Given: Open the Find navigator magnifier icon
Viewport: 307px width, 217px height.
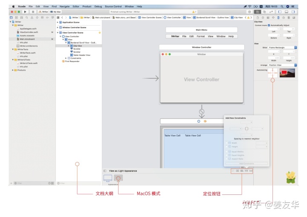Looking at the screenshot, I should point(26,17).
